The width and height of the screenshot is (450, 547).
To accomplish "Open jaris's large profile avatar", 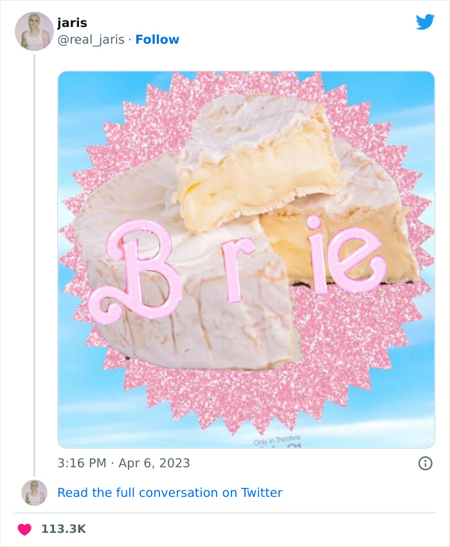I will (34, 31).
